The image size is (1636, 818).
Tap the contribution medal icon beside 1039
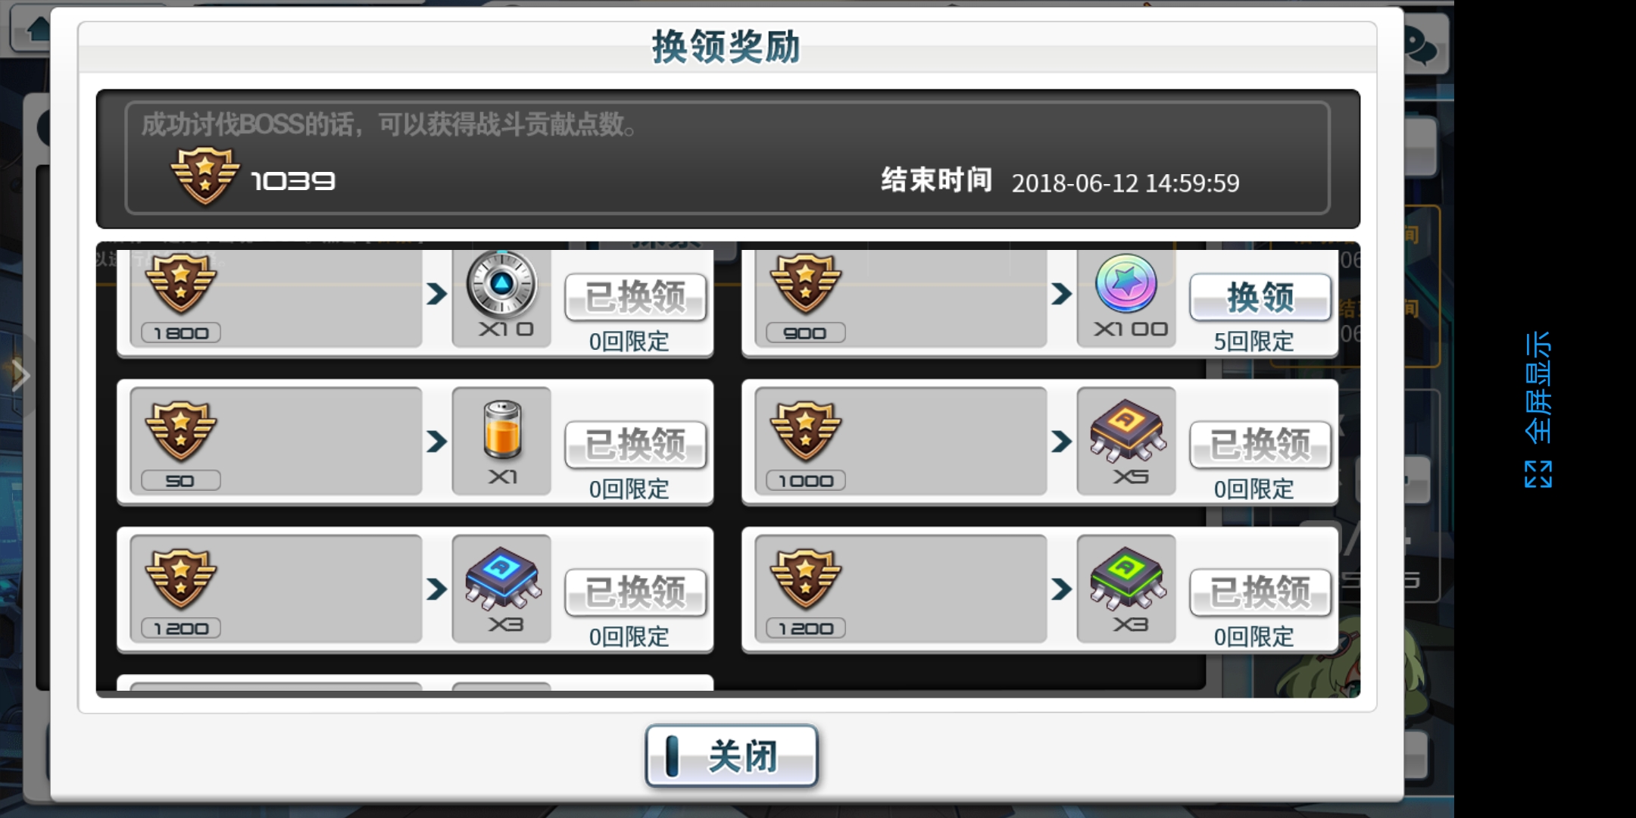205,176
